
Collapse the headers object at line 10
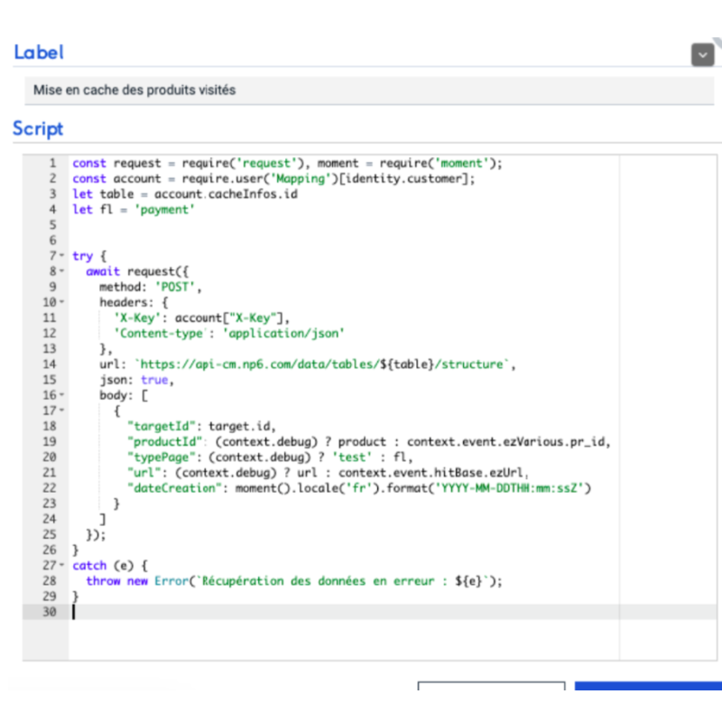[x=61, y=301]
